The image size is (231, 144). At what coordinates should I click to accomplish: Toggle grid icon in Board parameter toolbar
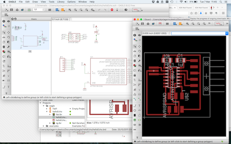(137, 29)
